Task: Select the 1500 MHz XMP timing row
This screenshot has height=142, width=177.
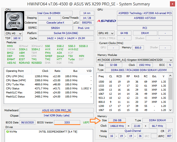Action: click(132, 82)
